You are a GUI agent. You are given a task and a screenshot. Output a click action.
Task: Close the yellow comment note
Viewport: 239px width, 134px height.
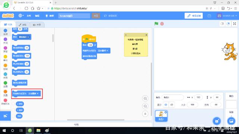point(146,35)
